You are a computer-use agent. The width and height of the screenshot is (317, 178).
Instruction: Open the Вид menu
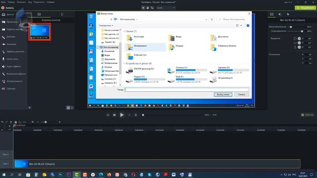point(30,2)
